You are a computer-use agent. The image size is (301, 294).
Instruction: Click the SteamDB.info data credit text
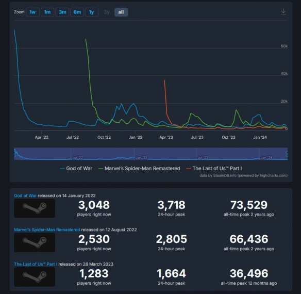(x=244, y=175)
